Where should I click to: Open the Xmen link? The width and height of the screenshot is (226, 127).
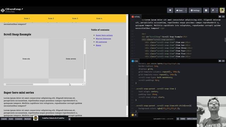tap(98, 45)
